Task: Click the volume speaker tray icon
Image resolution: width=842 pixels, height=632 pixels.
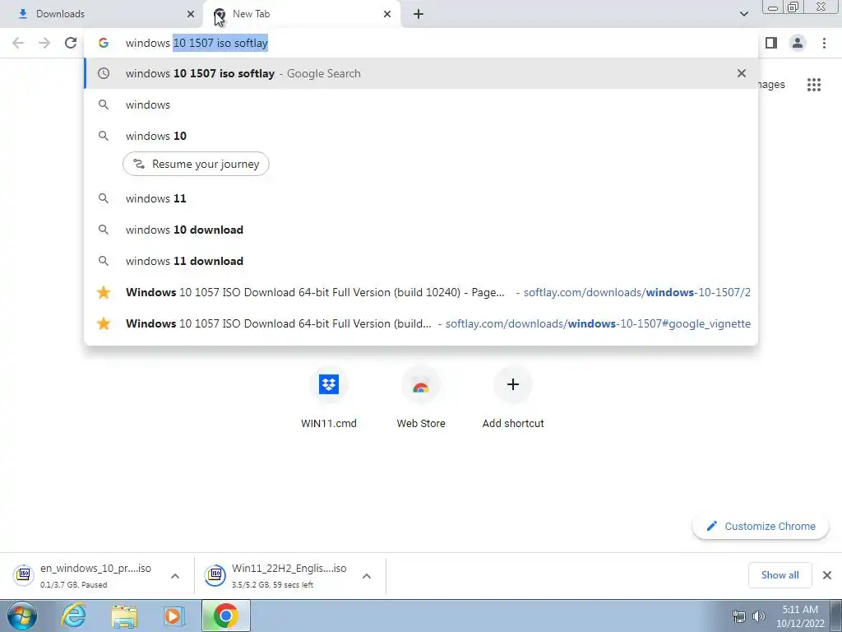Action: 758,616
